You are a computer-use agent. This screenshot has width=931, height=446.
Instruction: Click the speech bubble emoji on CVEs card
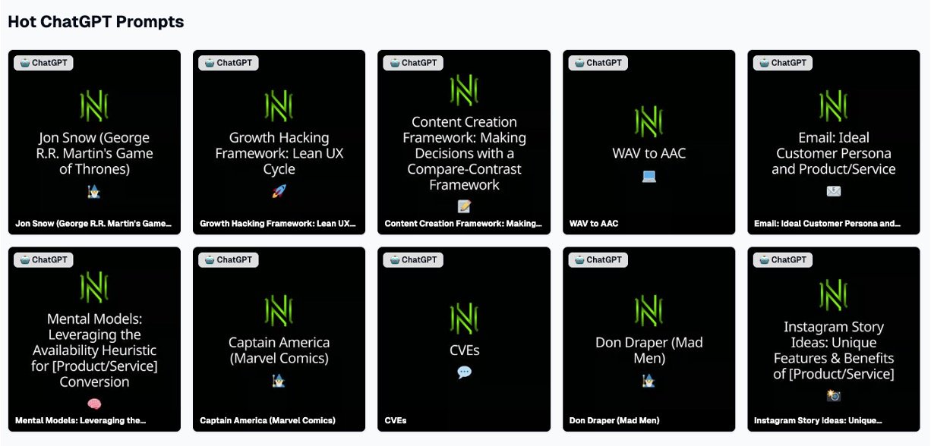tap(464, 372)
